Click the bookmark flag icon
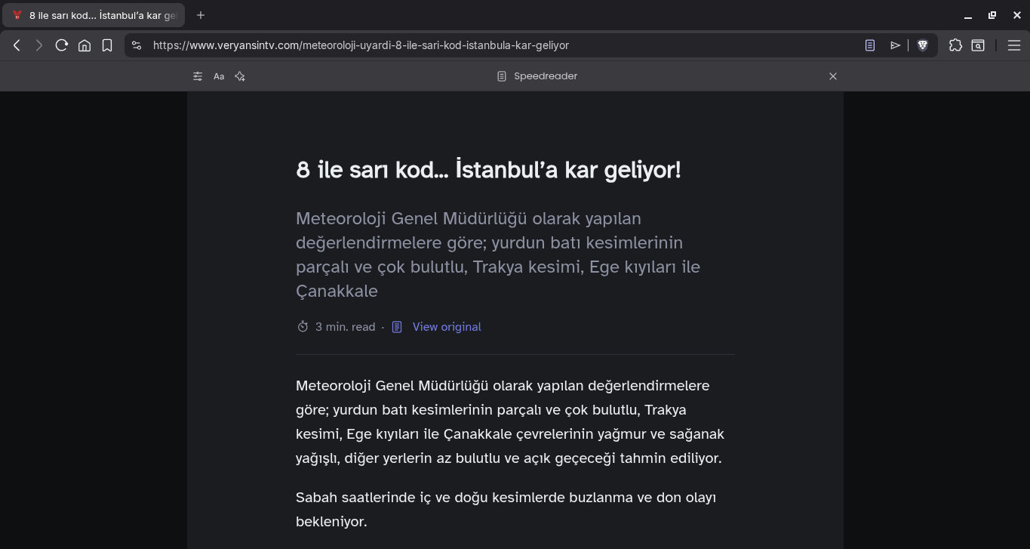Screen dimensions: 1030x549 pyautogui.click(x=107, y=45)
